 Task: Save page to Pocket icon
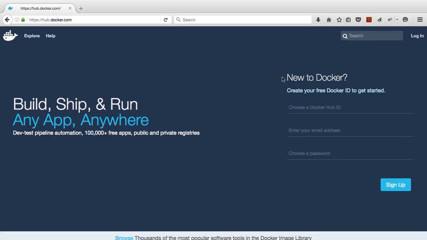point(358,20)
